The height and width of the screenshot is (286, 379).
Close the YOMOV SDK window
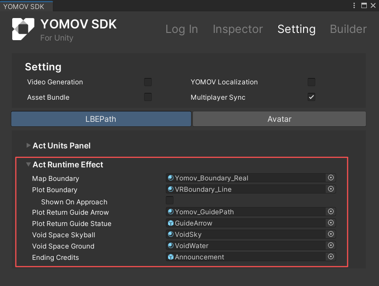click(373, 5)
